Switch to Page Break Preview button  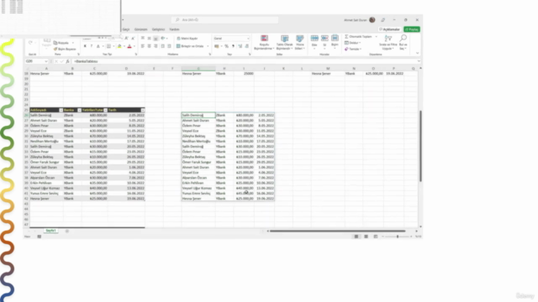pos(376,237)
